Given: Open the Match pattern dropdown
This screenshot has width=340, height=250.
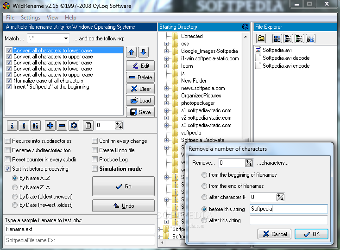Looking at the screenshot, I should coord(66,38).
